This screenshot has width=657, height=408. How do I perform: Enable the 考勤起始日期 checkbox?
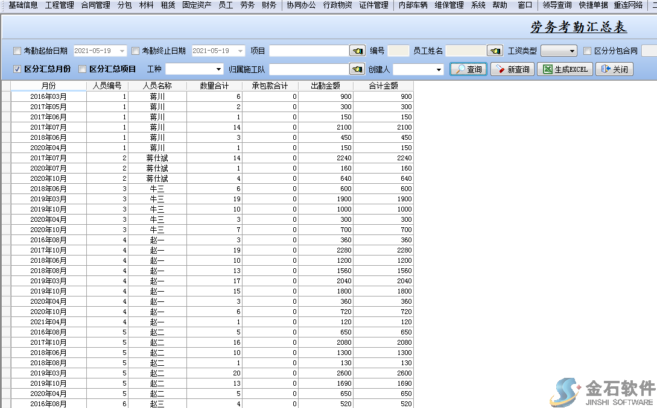coord(17,51)
